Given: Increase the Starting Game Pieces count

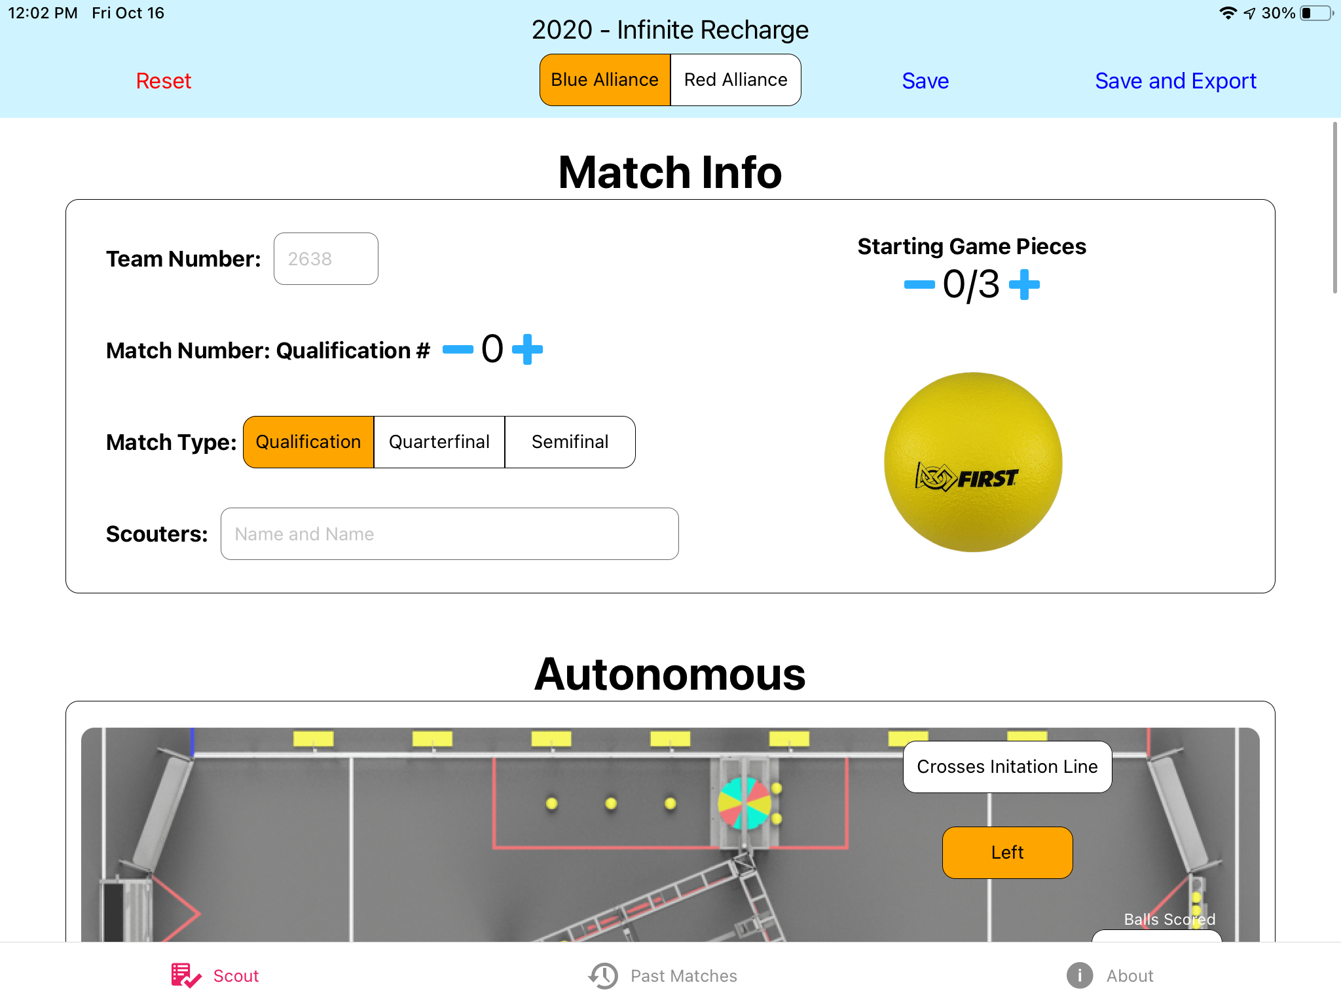Looking at the screenshot, I should (1024, 285).
